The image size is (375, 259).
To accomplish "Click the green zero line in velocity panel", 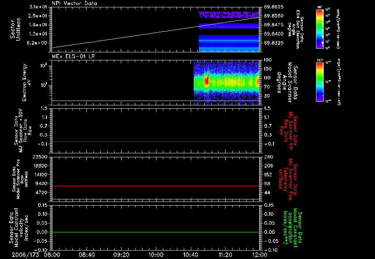I will pos(155,232).
